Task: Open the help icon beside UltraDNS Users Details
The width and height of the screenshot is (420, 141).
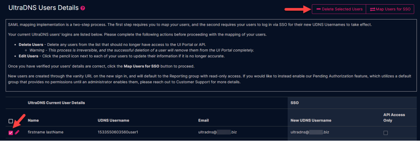Action: pos(83,8)
